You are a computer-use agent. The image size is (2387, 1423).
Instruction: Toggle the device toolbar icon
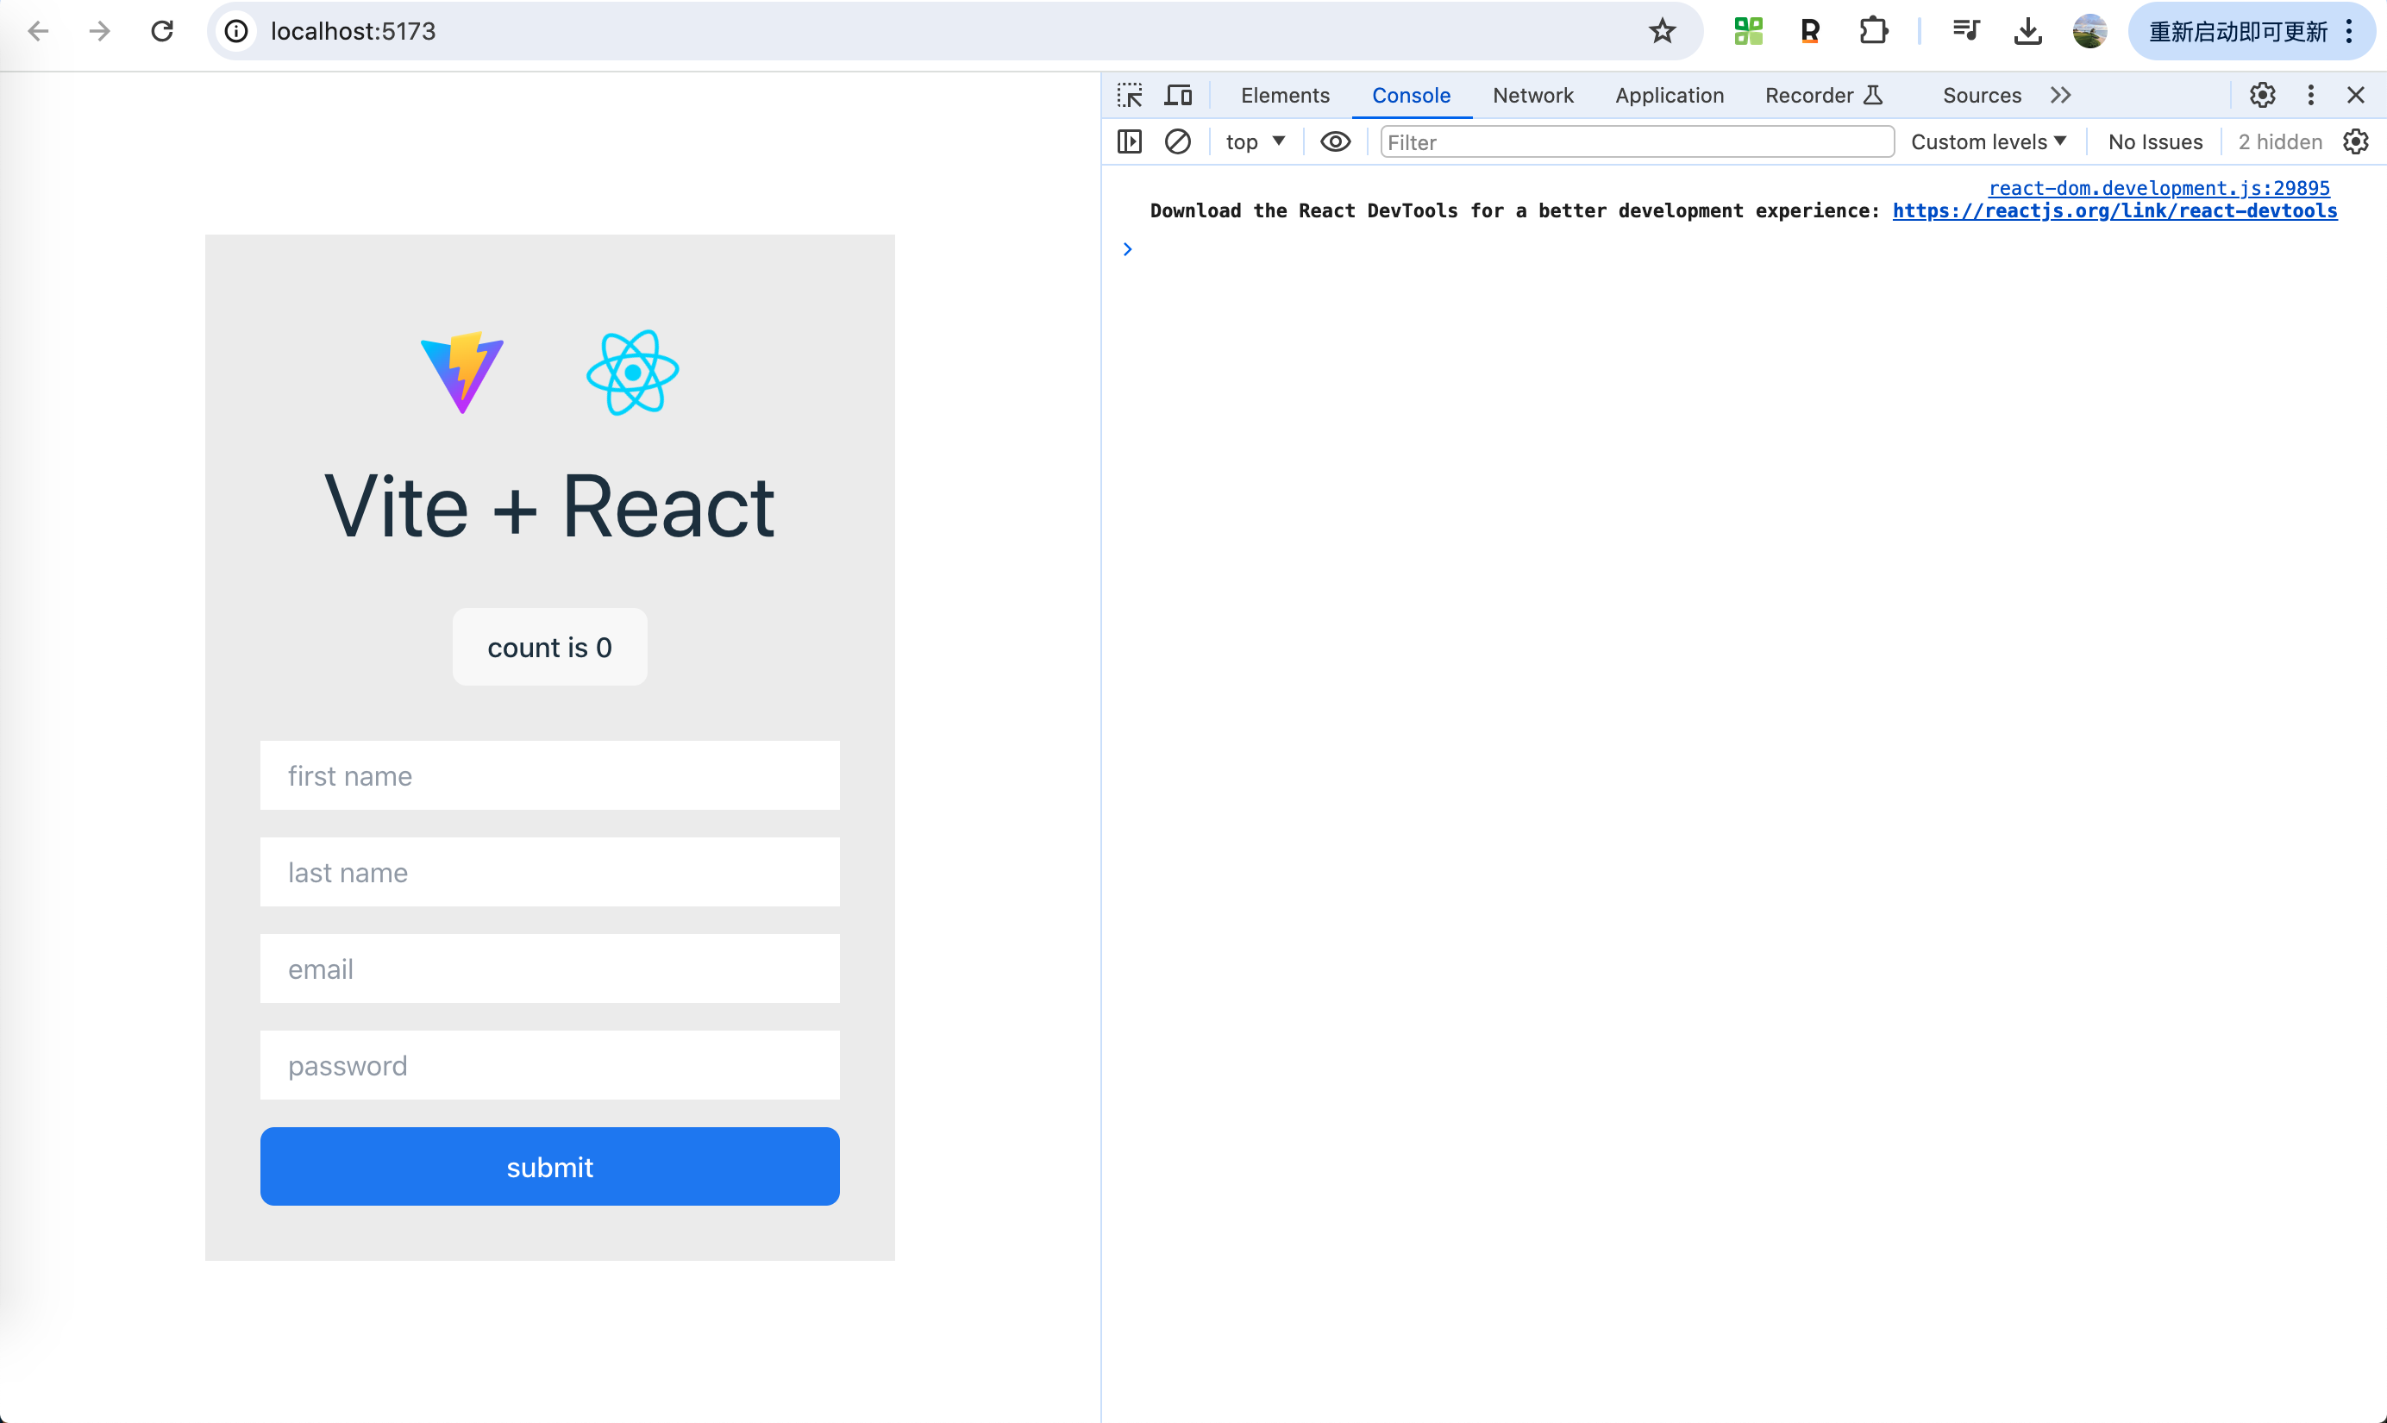pyautogui.click(x=1178, y=95)
